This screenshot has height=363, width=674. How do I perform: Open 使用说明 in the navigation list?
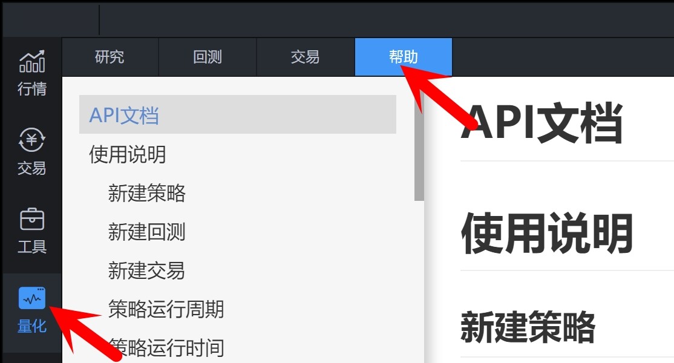127,155
